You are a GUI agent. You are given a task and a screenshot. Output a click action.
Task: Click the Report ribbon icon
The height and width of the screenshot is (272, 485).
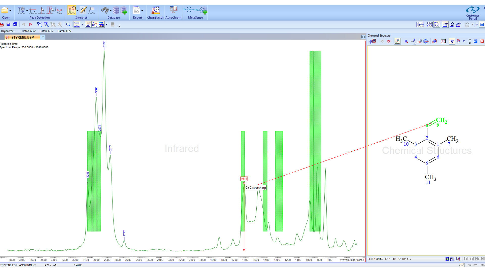(136, 11)
